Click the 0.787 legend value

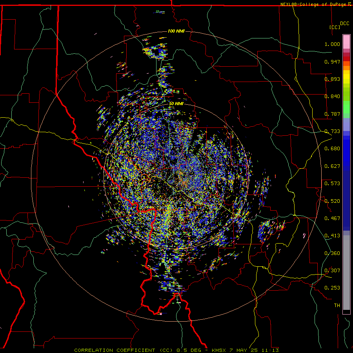[332, 114]
